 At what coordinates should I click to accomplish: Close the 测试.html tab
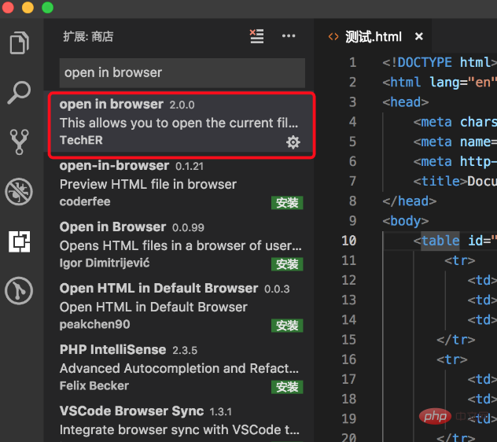(419, 36)
